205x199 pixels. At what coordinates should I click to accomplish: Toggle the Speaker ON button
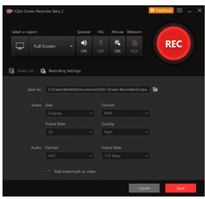pos(84,46)
